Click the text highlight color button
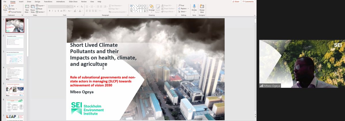The height and width of the screenshot is (121, 345). pos(75,11)
